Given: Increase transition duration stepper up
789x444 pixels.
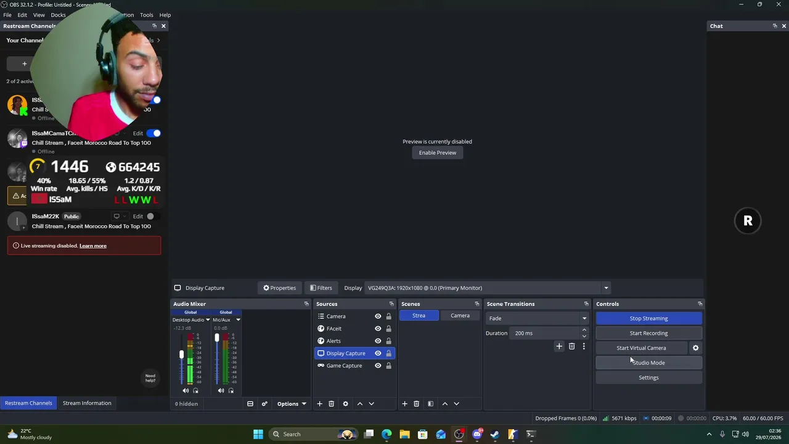Looking at the screenshot, I should pos(584,330).
